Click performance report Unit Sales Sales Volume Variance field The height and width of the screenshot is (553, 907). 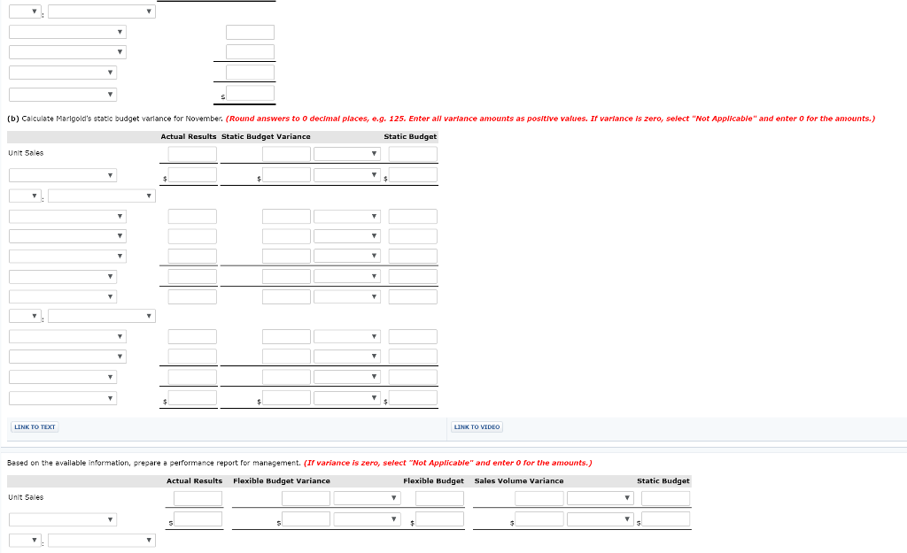pos(539,498)
